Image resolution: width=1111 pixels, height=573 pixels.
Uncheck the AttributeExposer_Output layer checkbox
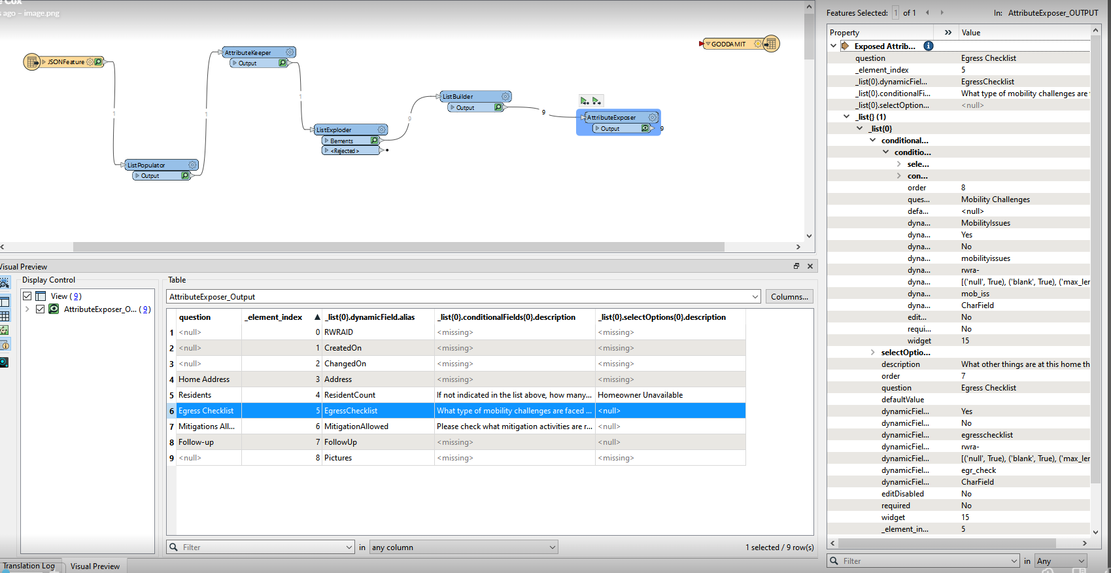tap(41, 309)
